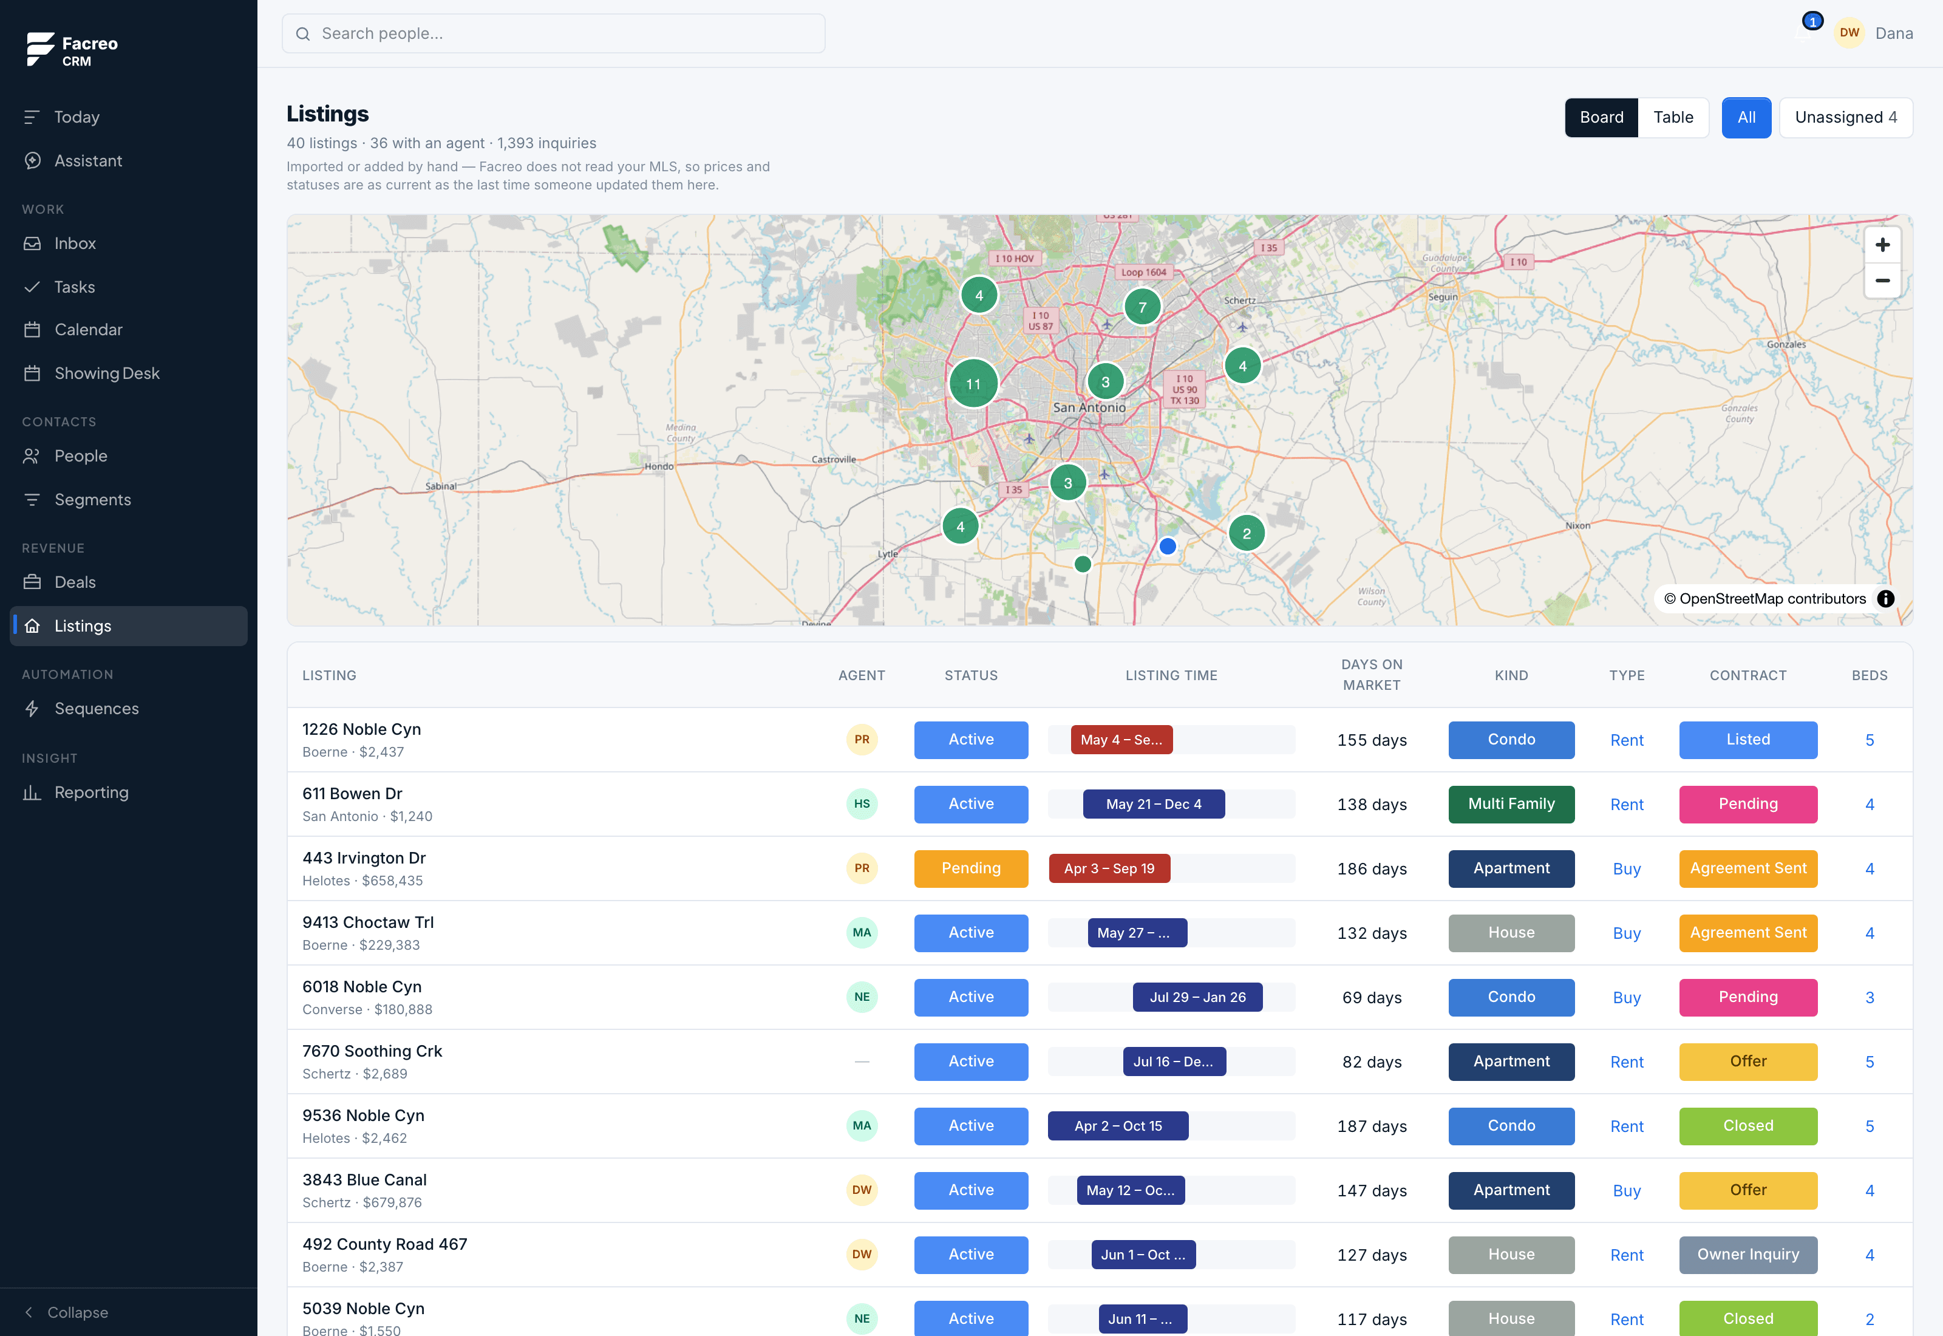Click the Status column header
The image size is (1943, 1336).
971,675
